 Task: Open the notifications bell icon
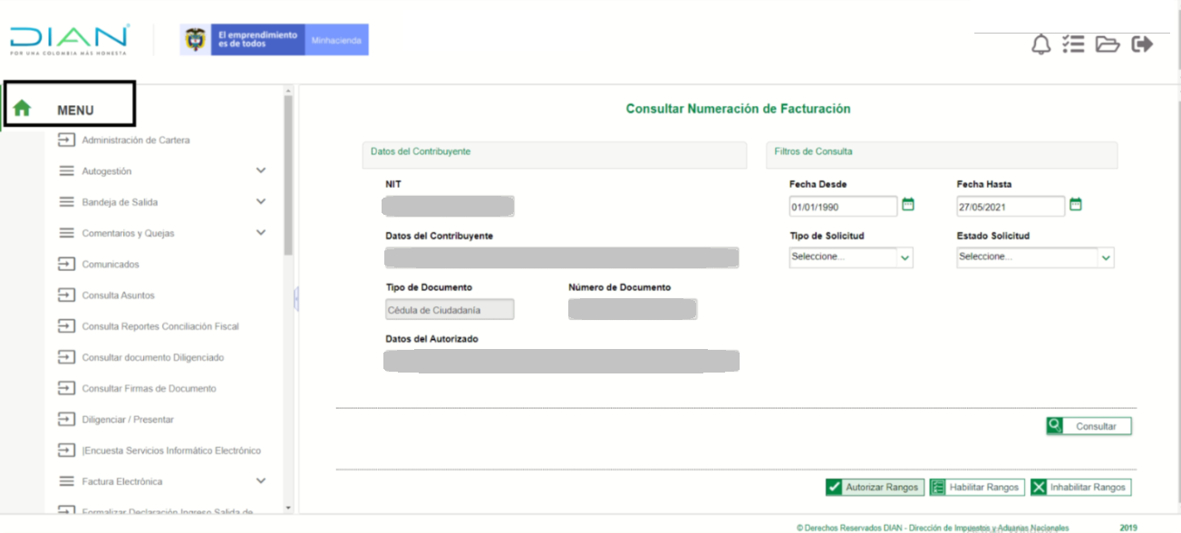(1041, 44)
